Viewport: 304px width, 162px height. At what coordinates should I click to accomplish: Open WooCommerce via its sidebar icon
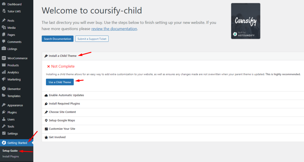[x=4, y=58]
